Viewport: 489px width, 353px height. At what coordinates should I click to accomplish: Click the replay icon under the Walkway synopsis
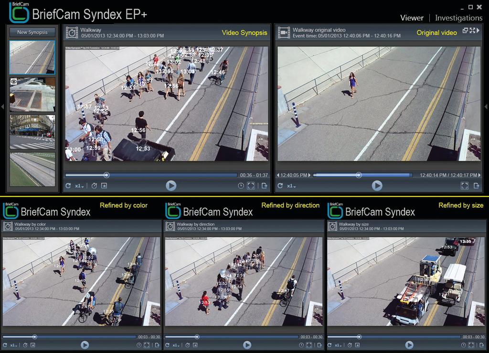click(x=68, y=186)
